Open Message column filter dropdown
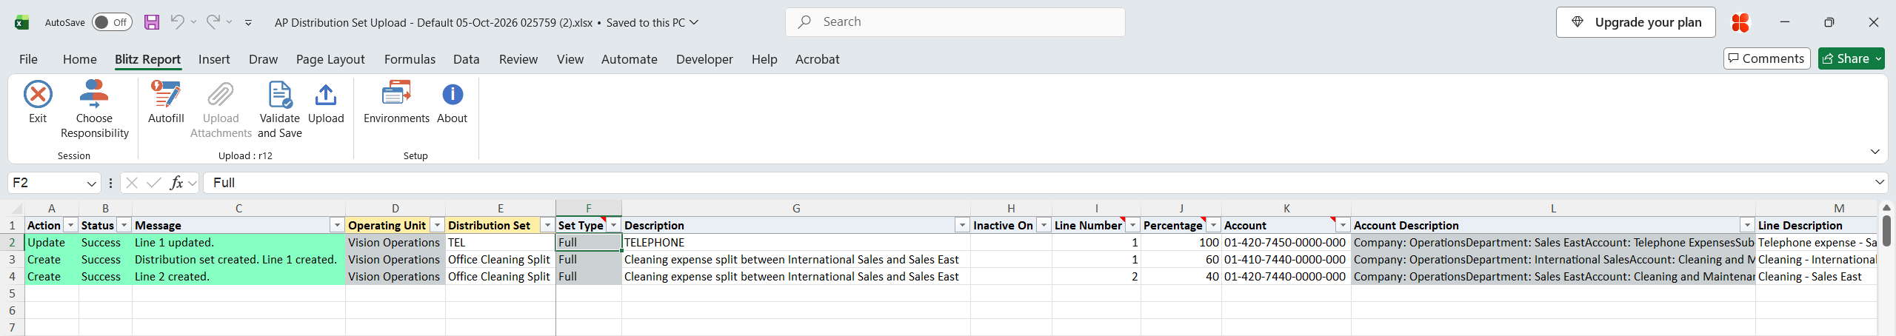 pos(337,225)
